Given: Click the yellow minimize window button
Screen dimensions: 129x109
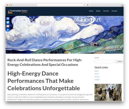Looking at the screenshot, I should tap(9, 5).
